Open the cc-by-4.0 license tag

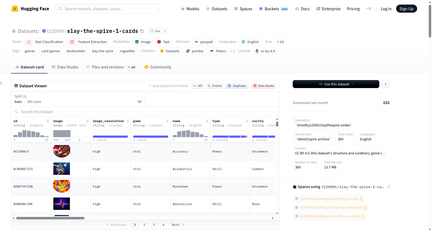(265, 51)
